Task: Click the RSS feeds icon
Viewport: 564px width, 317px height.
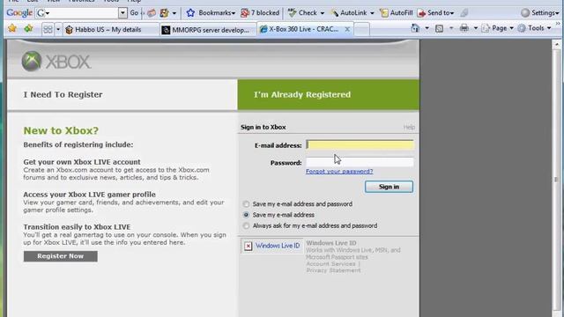Action: coord(439,28)
